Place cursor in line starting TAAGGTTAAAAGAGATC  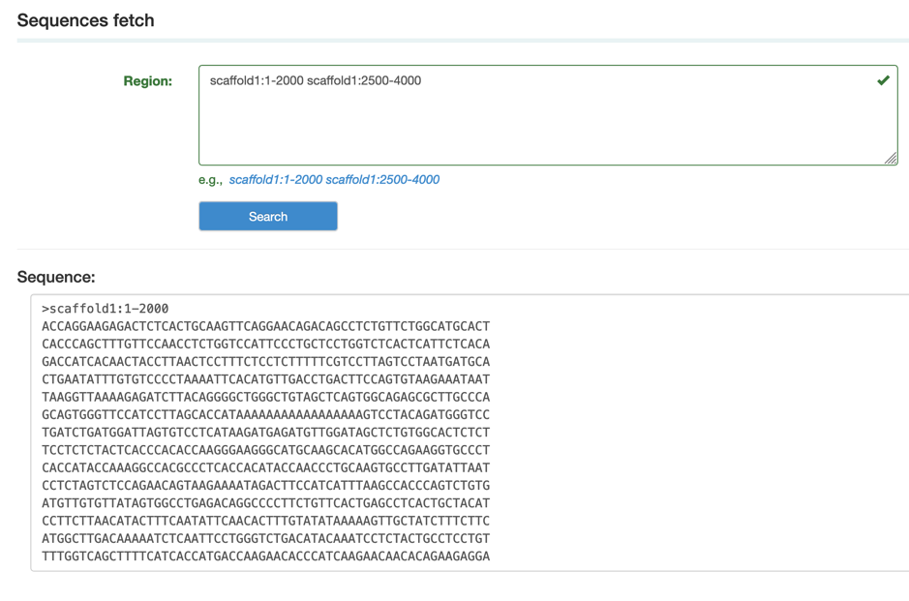(265, 397)
